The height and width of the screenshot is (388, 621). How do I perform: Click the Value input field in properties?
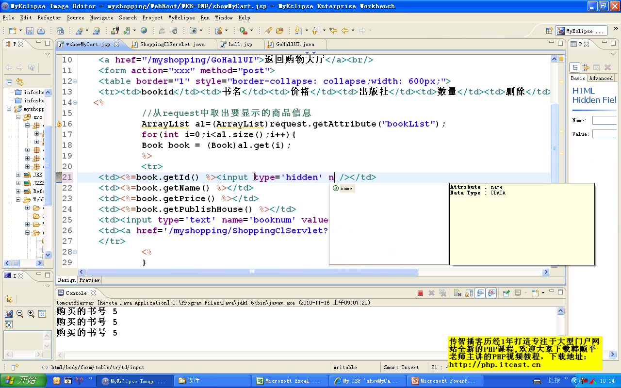(604, 134)
